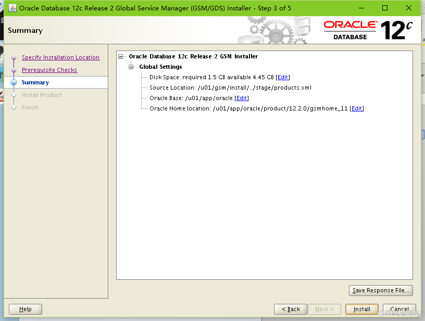Minimize the installer window

tap(361, 8)
